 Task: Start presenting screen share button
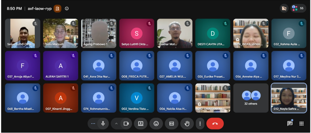pyautogui.click(x=141, y=124)
